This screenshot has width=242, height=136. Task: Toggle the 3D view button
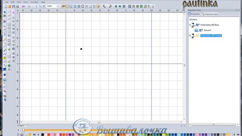click(63, 6)
